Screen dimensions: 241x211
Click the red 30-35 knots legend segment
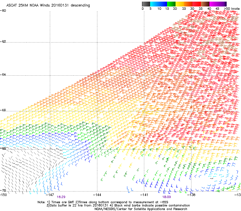(x=197, y=4)
